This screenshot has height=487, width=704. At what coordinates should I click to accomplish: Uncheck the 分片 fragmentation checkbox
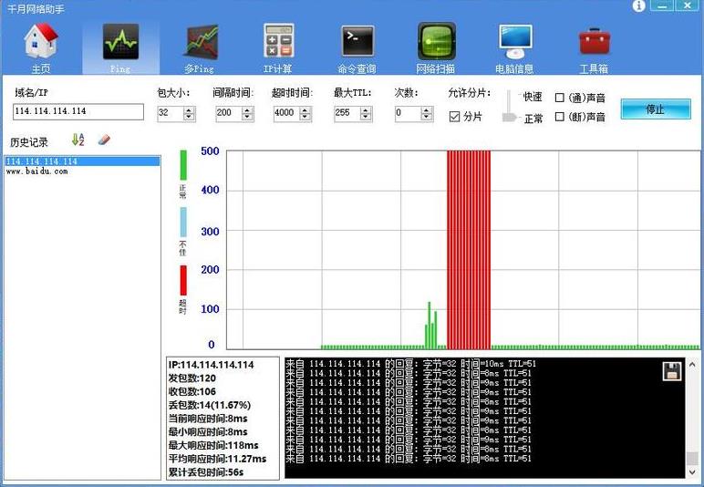tap(455, 117)
